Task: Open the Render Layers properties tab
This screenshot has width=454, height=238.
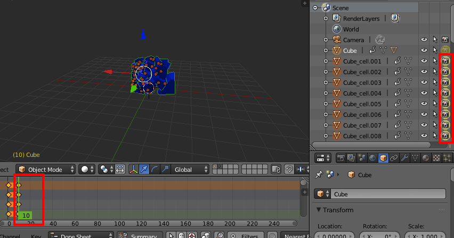Action: click(x=351, y=158)
